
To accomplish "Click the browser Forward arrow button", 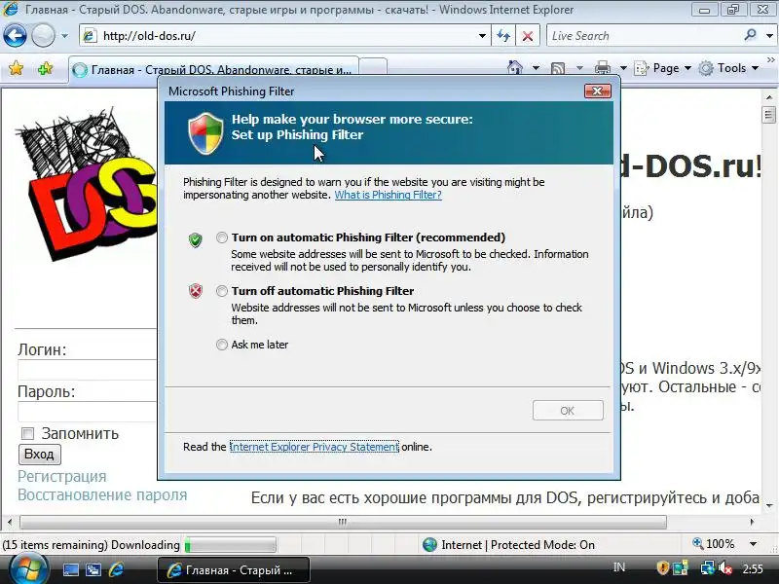I will tap(43, 36).
